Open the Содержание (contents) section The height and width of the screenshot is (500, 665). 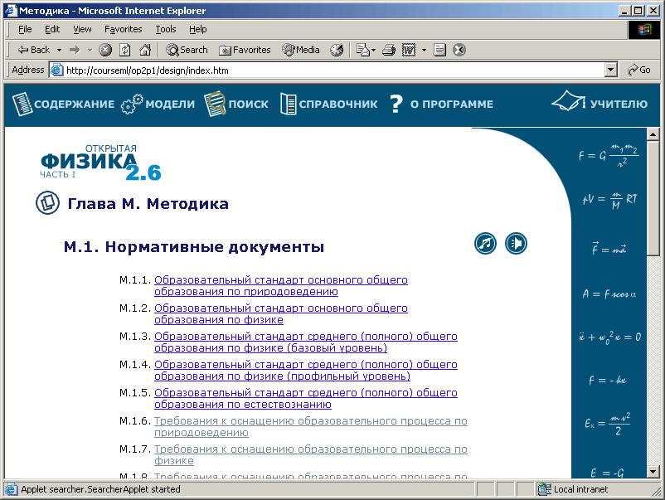tap(64, 104)
